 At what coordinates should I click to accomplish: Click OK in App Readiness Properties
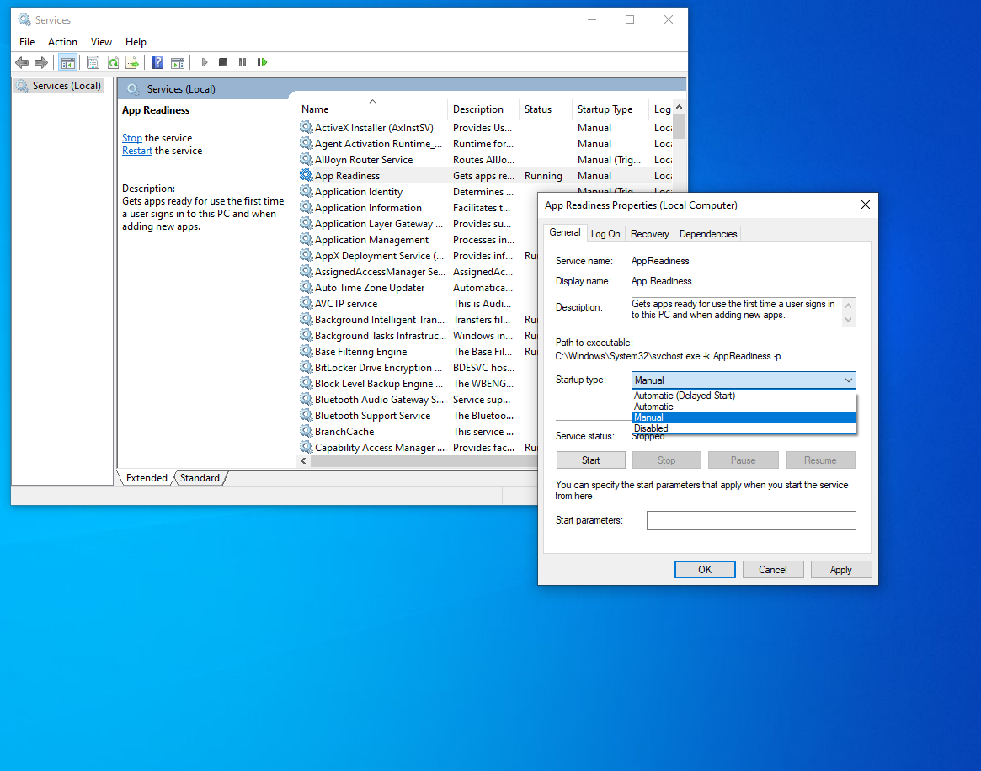point(705,570)
